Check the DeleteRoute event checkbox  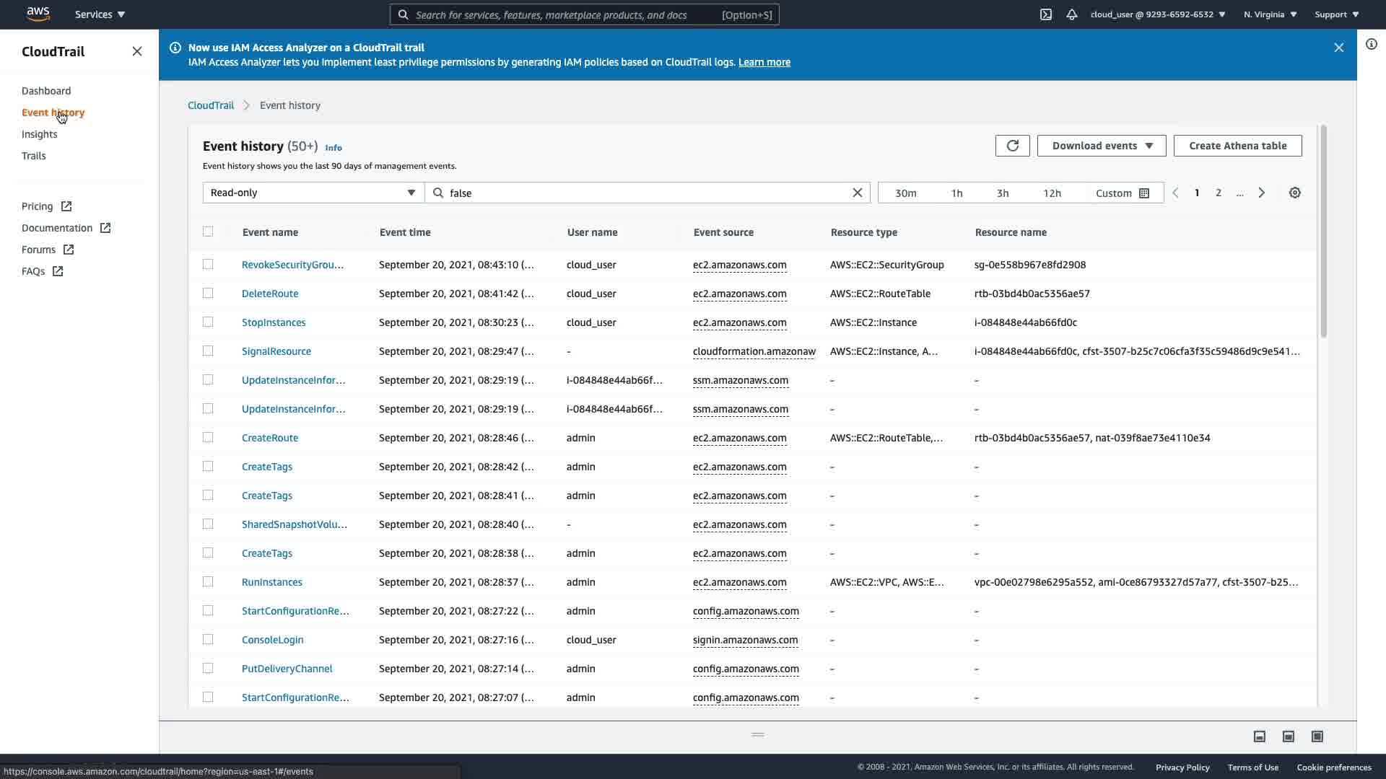pyautogui.click(x=208, y=294)
